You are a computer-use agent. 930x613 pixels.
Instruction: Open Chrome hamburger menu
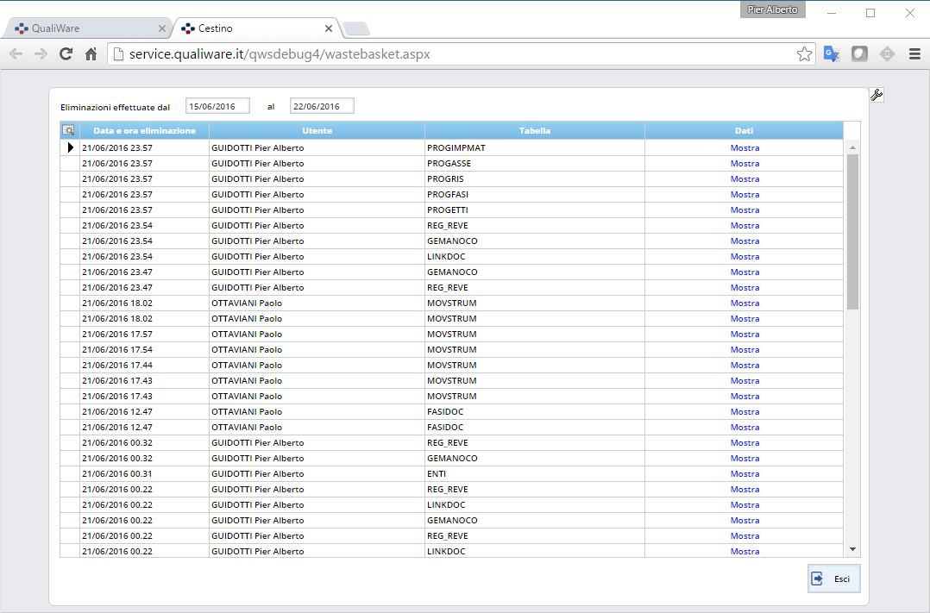914,54
